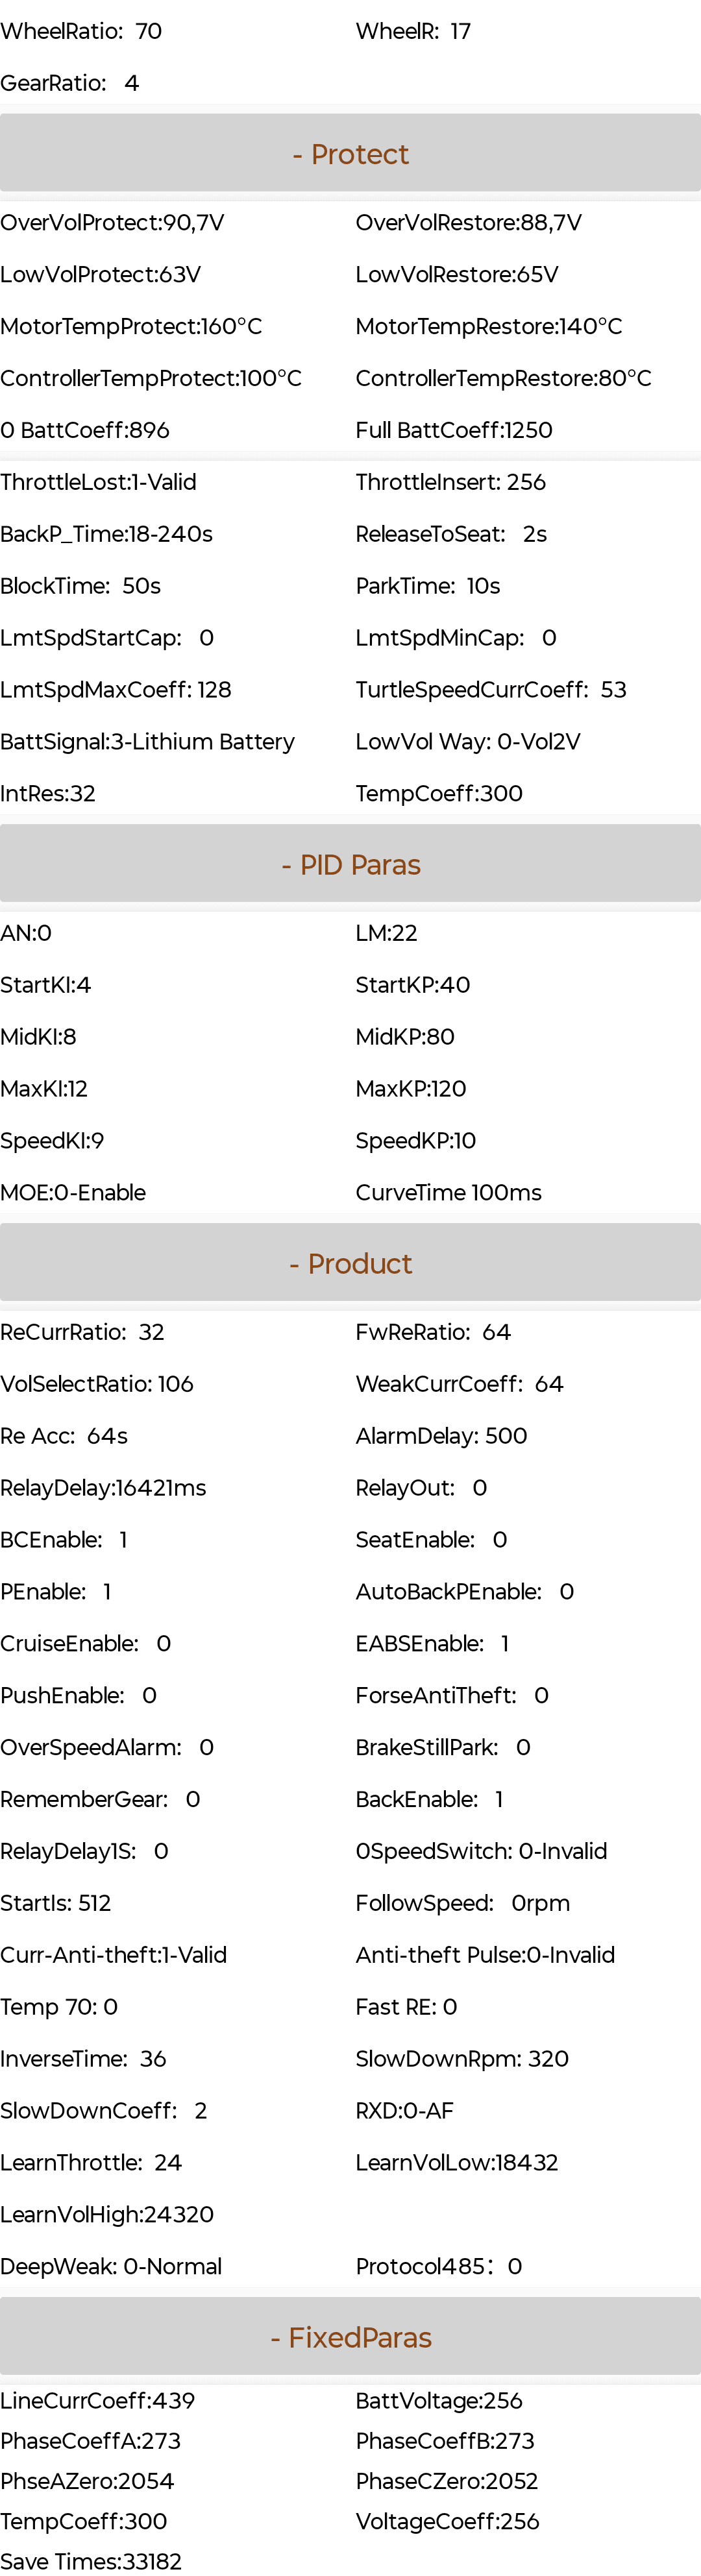Tap the Curr-Anti-theft 1-Valid entry

tap(113, 1955)
